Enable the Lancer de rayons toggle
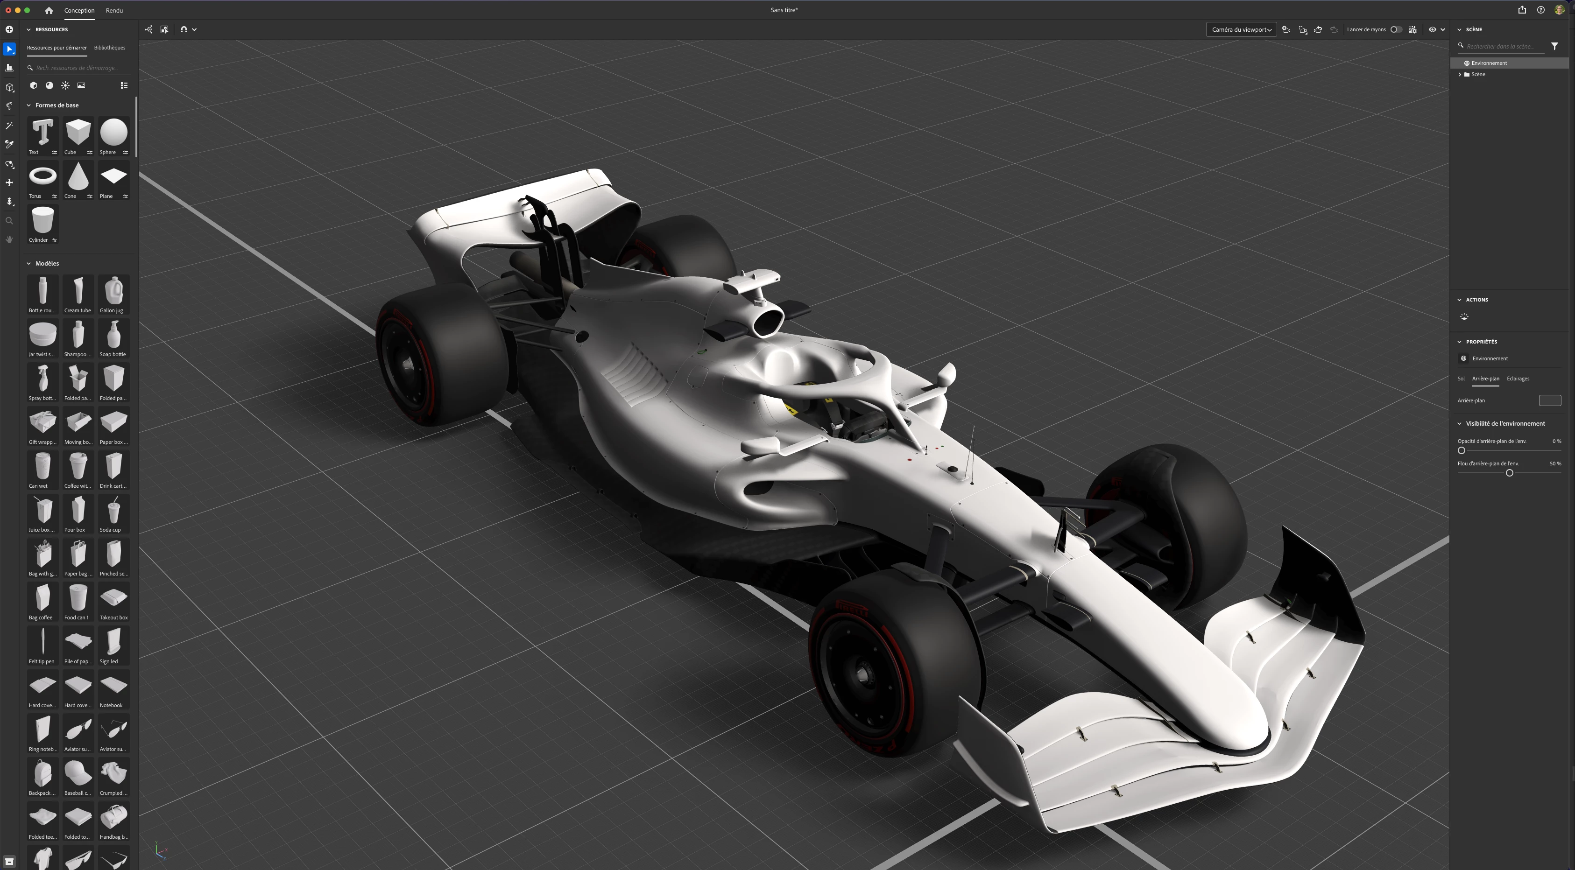 (x=1396, y=29)
